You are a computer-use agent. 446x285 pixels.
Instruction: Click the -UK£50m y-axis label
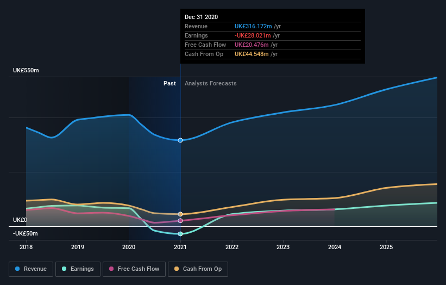point(26,234)
